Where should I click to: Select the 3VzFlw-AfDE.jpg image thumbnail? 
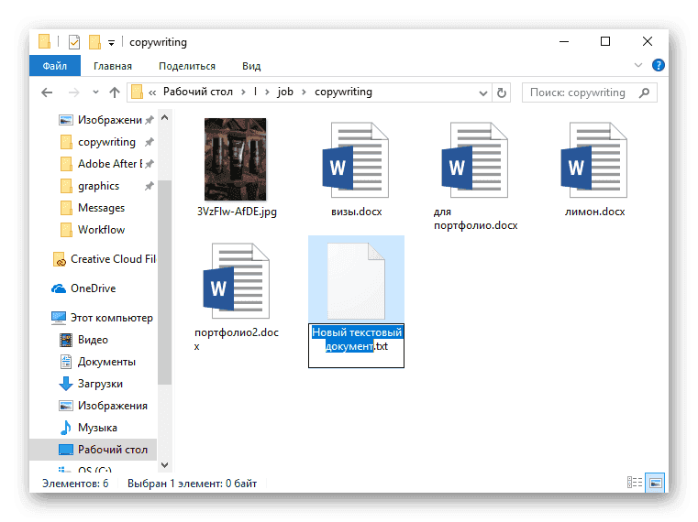click(235, 159)
